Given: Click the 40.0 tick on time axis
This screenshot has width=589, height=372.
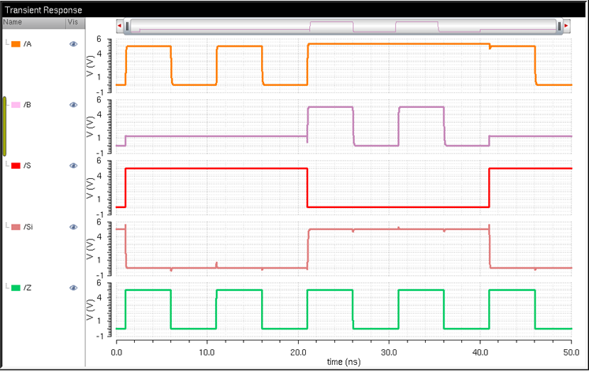Looking at the screenshot, I should 480,352.
